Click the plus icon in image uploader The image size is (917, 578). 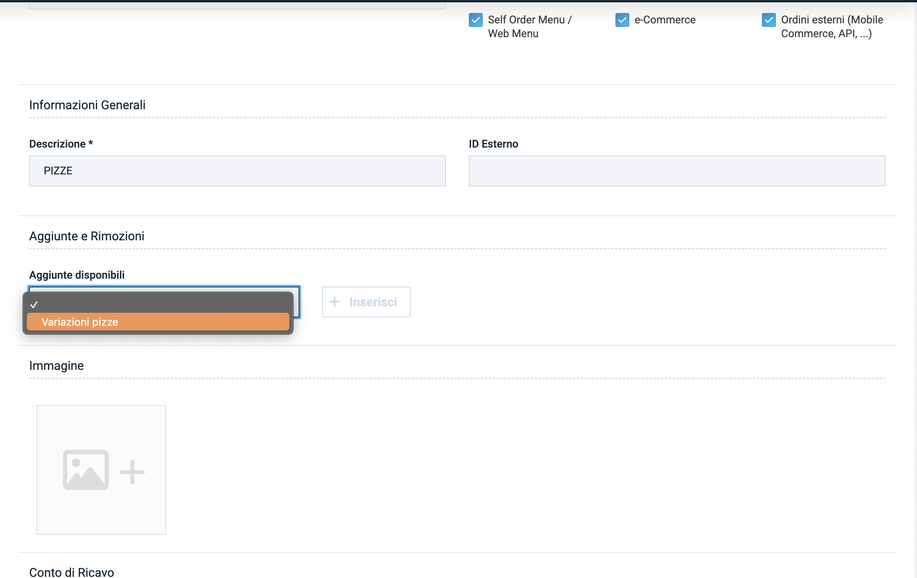click(x=132, y=472)
